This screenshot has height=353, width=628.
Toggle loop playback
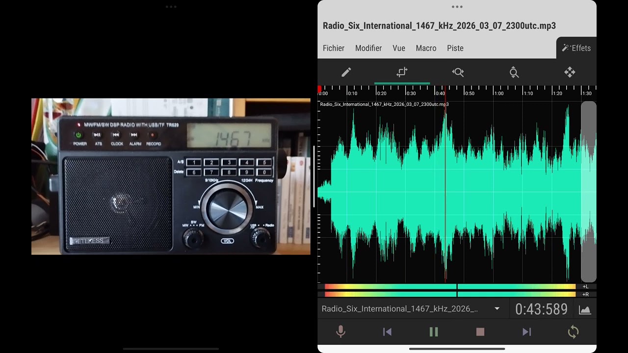573,332
